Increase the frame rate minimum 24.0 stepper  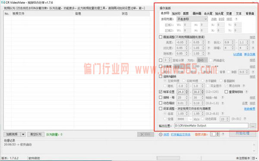(x=187, y=91)
